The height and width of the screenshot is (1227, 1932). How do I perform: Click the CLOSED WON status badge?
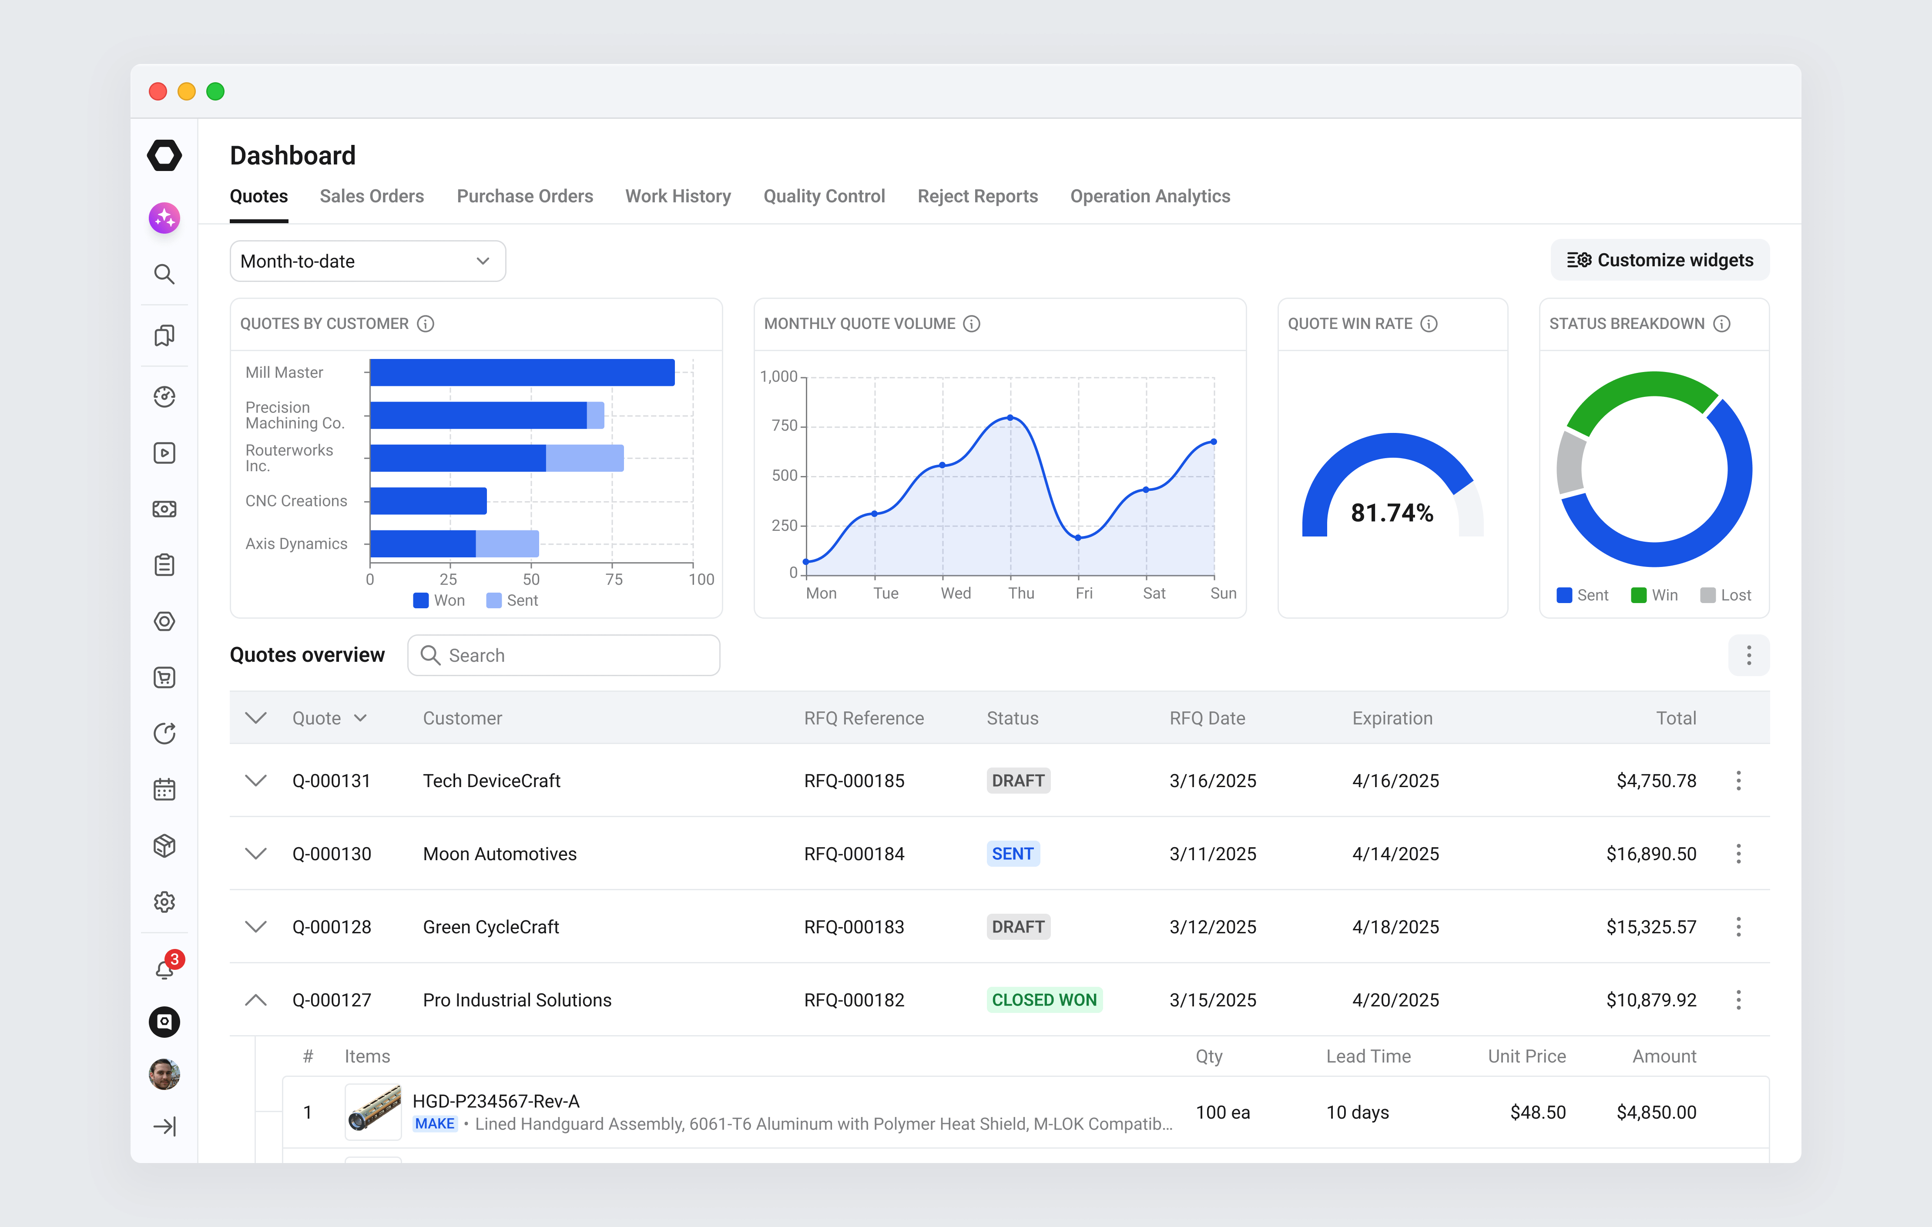coord(1044,1000)
